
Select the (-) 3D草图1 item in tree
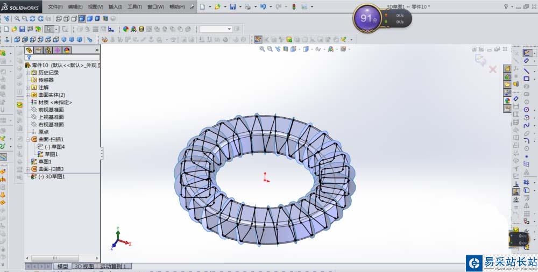52,177
